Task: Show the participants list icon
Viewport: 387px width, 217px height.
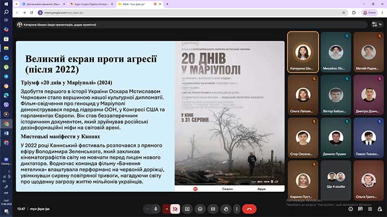Action: pyautogui.click(x=377, y=24)
